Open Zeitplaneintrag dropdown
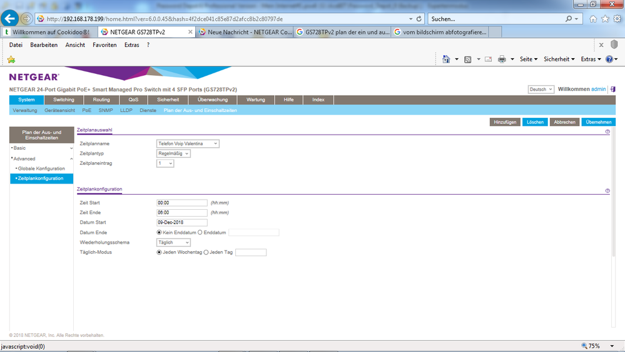The width and height of the screenshot is (625, 352). click(x=165, y=163)
